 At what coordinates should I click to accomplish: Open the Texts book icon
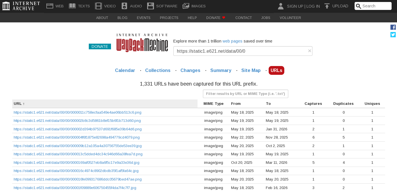pos(72,6)
